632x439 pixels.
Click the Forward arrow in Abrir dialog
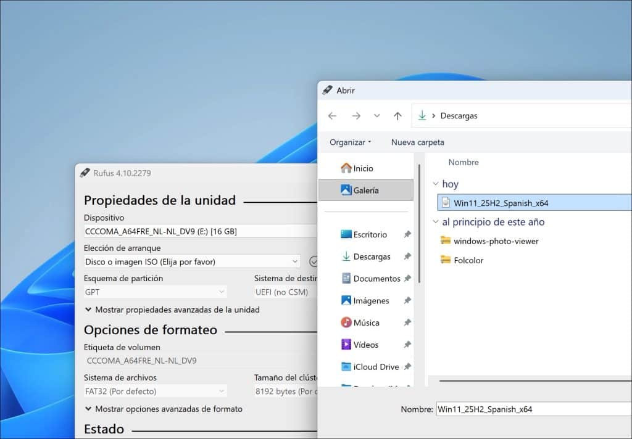pos(355,116)
